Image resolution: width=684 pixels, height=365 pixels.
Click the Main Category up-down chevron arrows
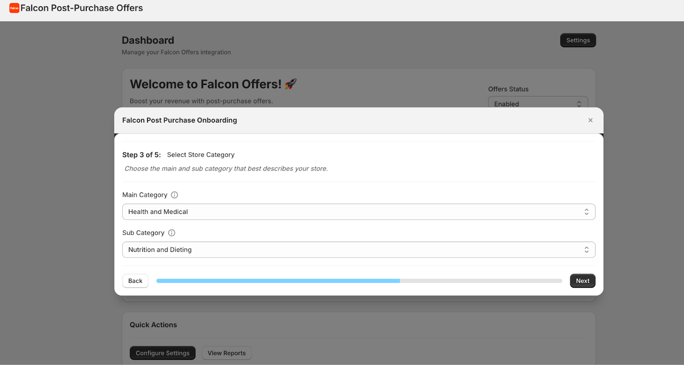(587, 212)
